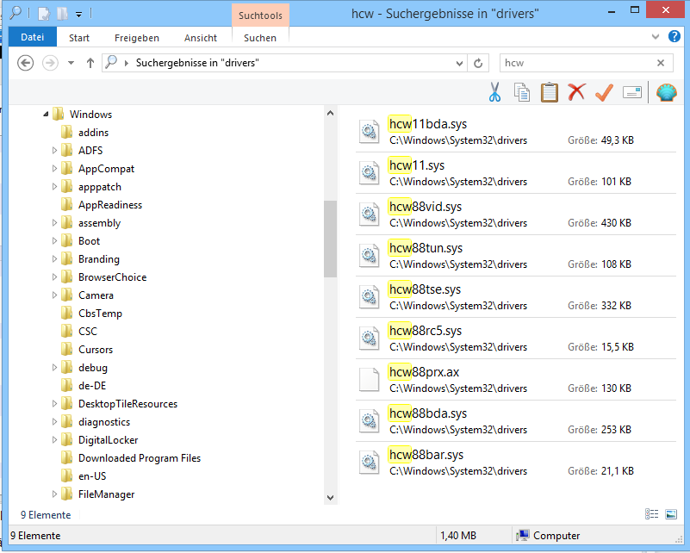Screen dimensions: 690x553
Task: Clear the hcw search text
Action: tap(661, 63)
